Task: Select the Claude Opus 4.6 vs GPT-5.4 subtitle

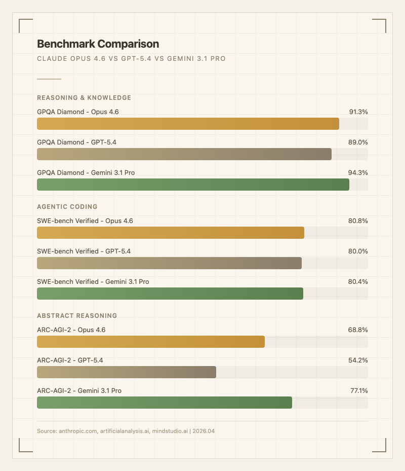Action: click(131, 59)
